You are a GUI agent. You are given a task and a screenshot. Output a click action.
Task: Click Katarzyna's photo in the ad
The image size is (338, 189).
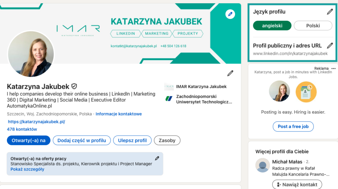click(x=279, y=91)
